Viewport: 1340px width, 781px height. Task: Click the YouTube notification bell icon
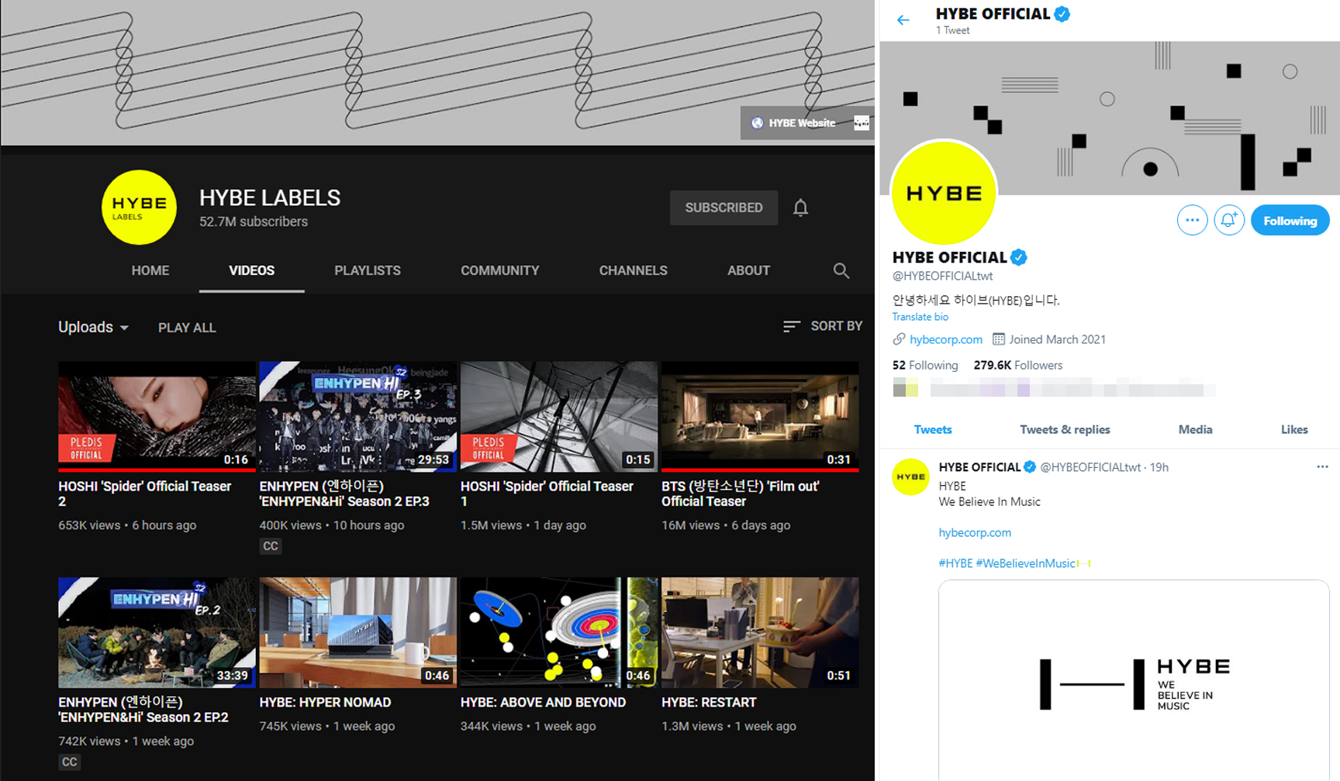pyautogui.click(x=800, y=208)
